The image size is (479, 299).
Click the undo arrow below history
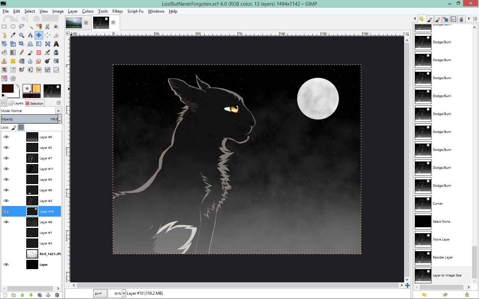(x=424, y=295)
